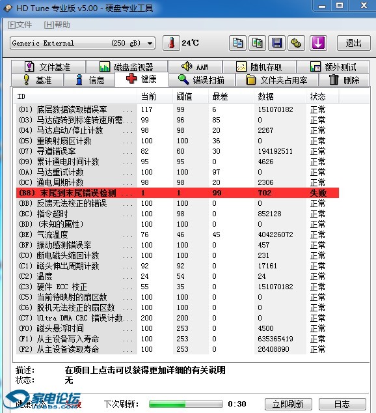Screen dimensions: 376x413
Task: Select the (01) 底层数据读取错误率 row
Action: click(x=178, y=109)
